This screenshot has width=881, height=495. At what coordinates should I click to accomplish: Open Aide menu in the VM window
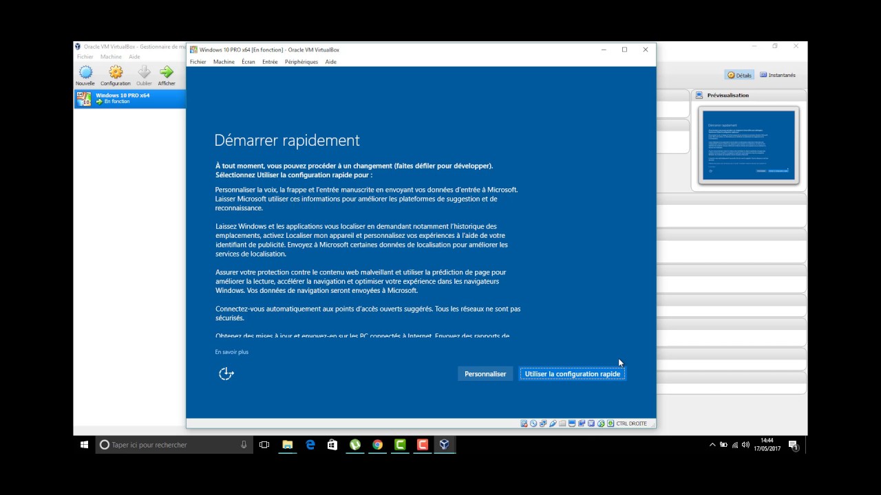tap(331, 62)
